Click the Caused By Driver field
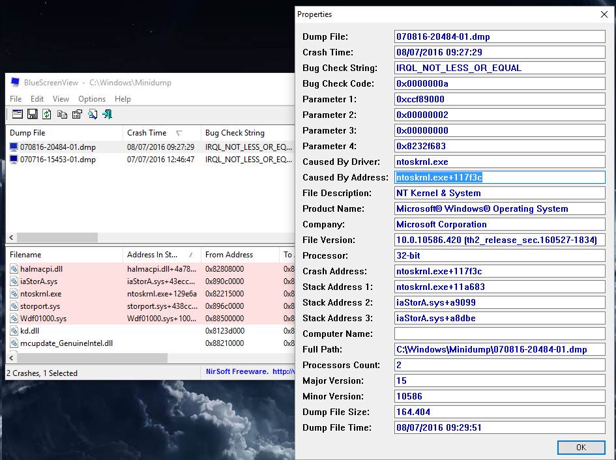Viewport: 616px width, 460px height. [500, 162]
